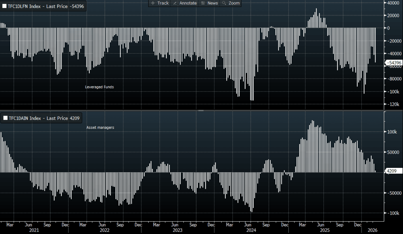Select the Zoom magnifier icon
The image size is (403, 234).
(x=224, y=3)
